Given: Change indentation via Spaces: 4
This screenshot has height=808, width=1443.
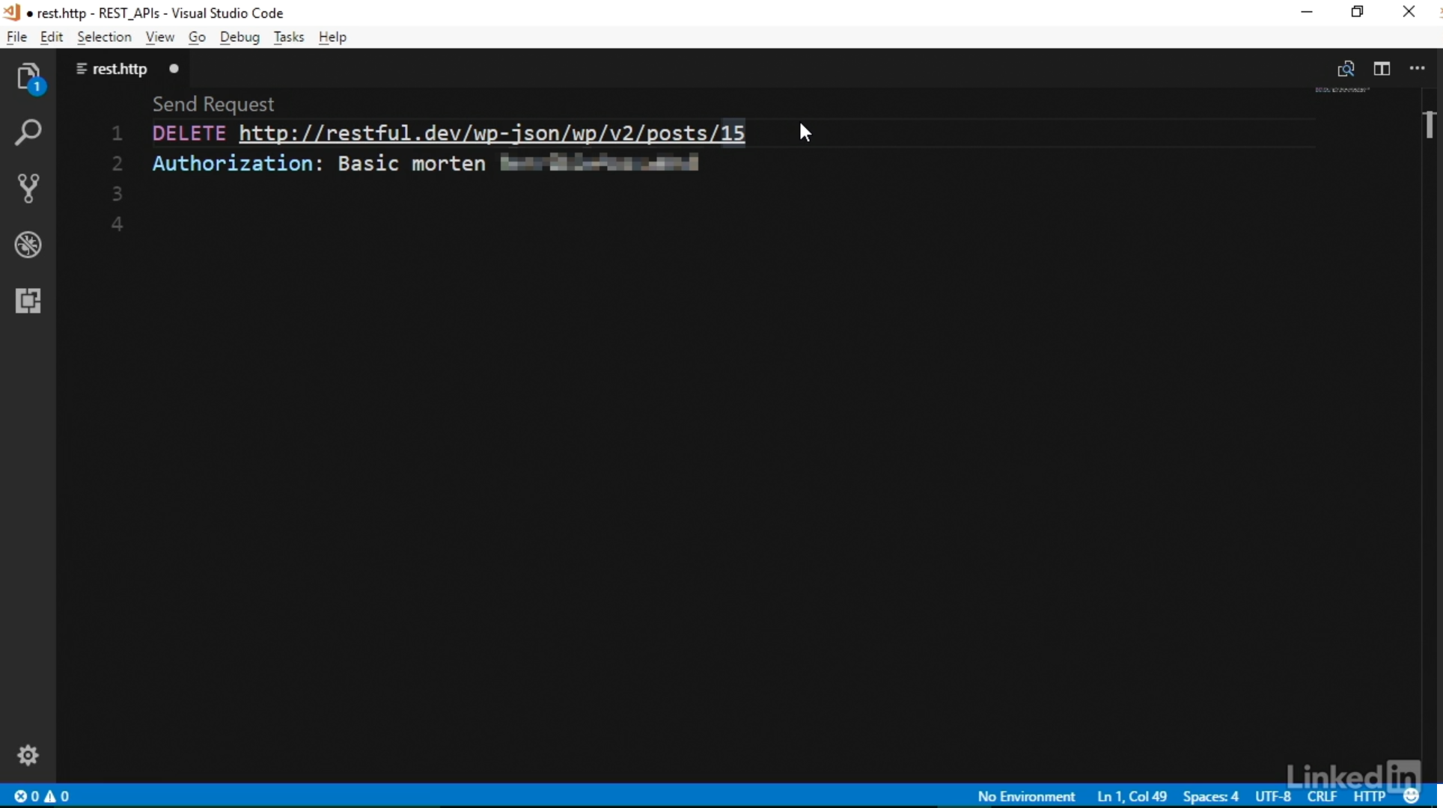Looking at the screenshot, I should (1210, 797).
